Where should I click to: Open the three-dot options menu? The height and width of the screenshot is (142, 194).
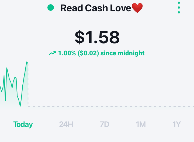[179, 8]
